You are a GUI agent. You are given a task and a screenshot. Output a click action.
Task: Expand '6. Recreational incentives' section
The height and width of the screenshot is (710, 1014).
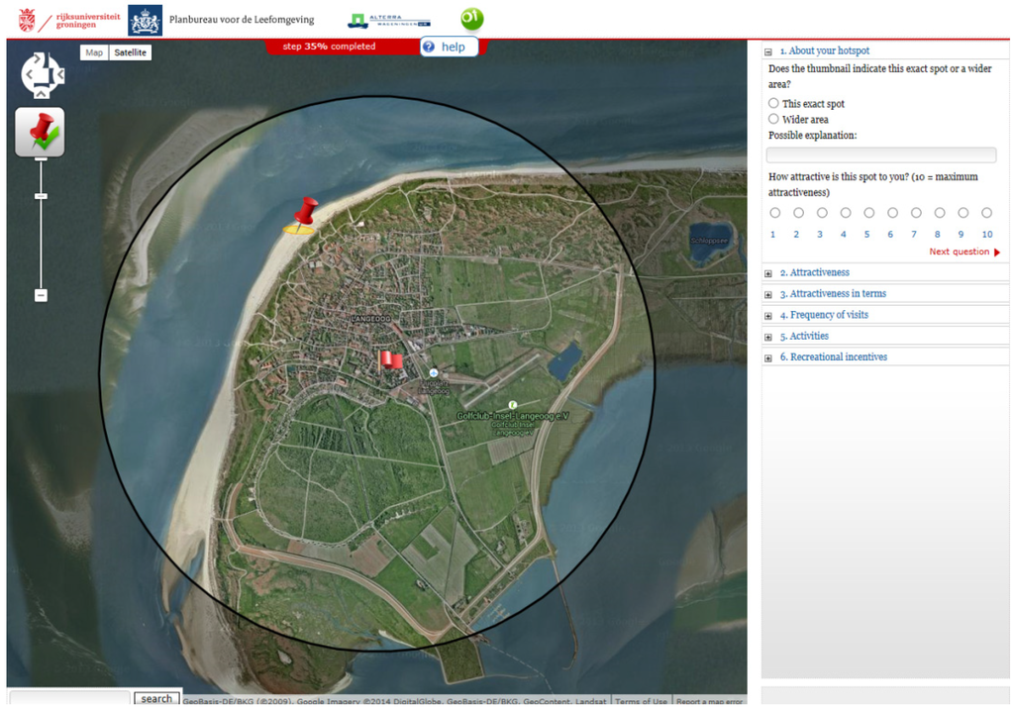833,356
